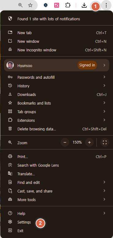This screenshot has height=238, width=113.
Task: Open the notifications safety check notice
Action: pyautogui.click(x=56, y=19)
